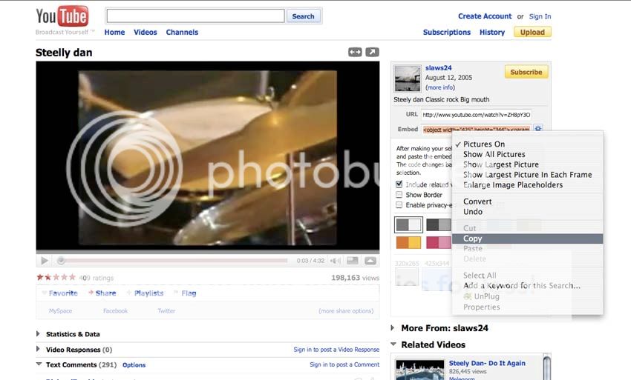Viewport: 631px width, 380px height.
Task: Click the Subscribe button
Action: pos(526,72)
